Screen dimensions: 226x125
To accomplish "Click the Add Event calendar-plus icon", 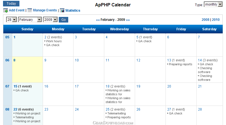I will 6,11.
